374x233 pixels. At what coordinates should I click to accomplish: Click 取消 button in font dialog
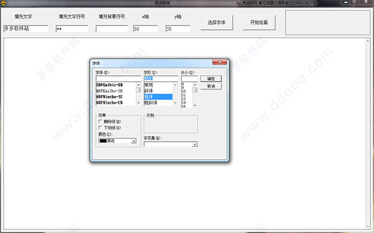[x=211, y=86]
